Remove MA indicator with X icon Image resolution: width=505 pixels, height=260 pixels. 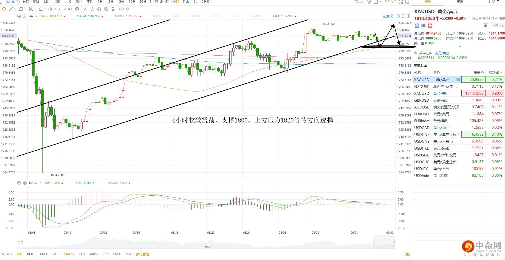click(x=24, y=16)
